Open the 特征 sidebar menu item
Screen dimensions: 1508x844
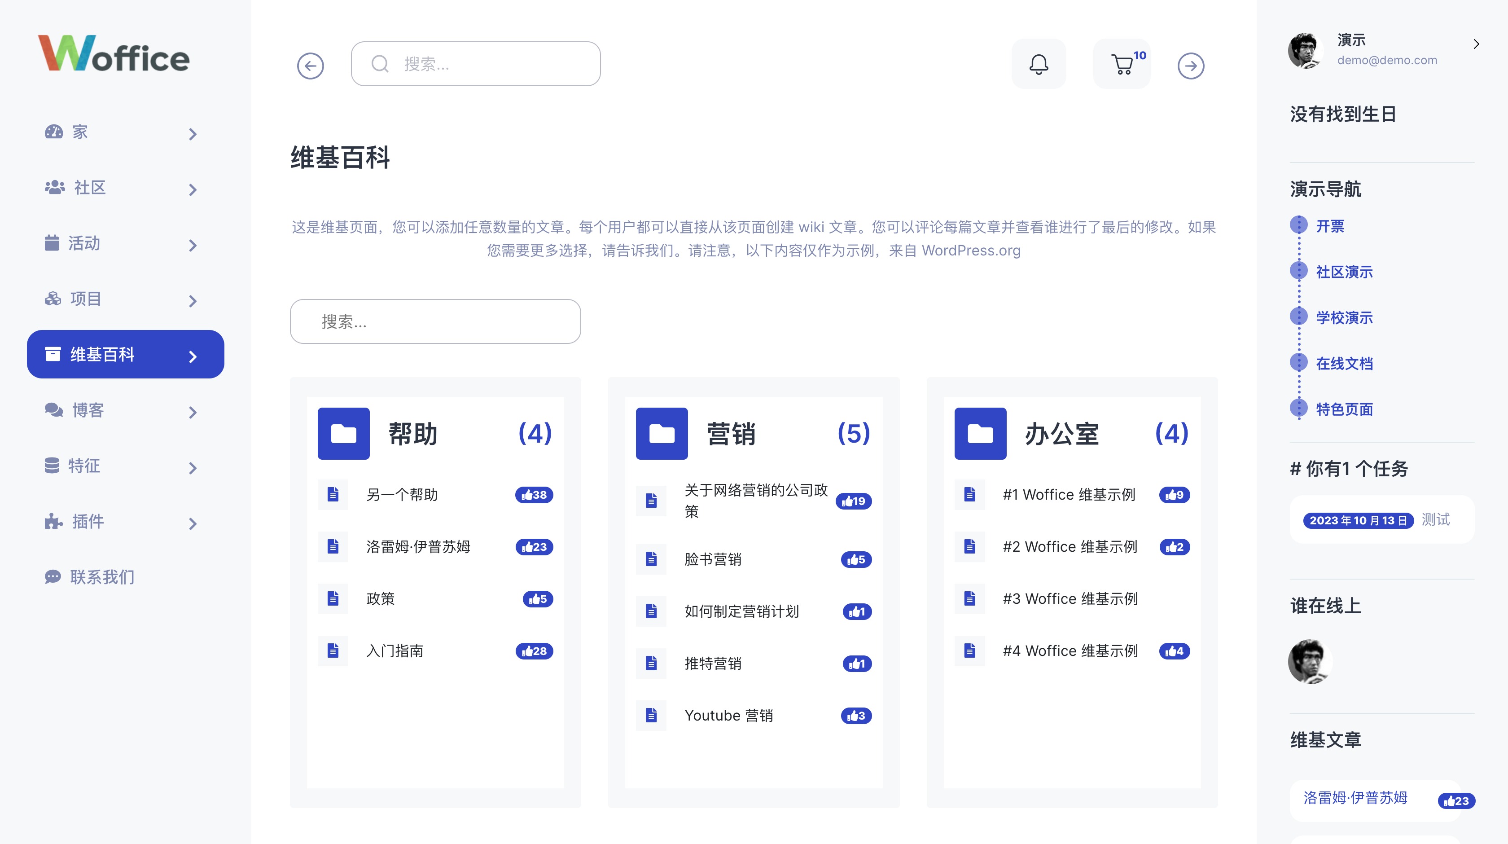[x=126, y=466]
